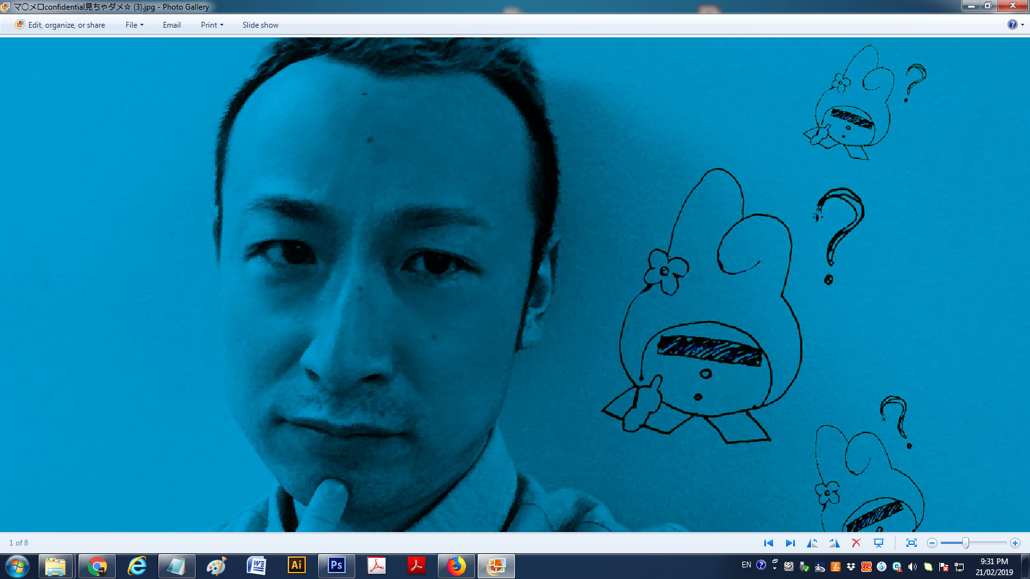Open network connection tray icon
The width and height of the screenshot is (1030, 579).
(959, 567)
